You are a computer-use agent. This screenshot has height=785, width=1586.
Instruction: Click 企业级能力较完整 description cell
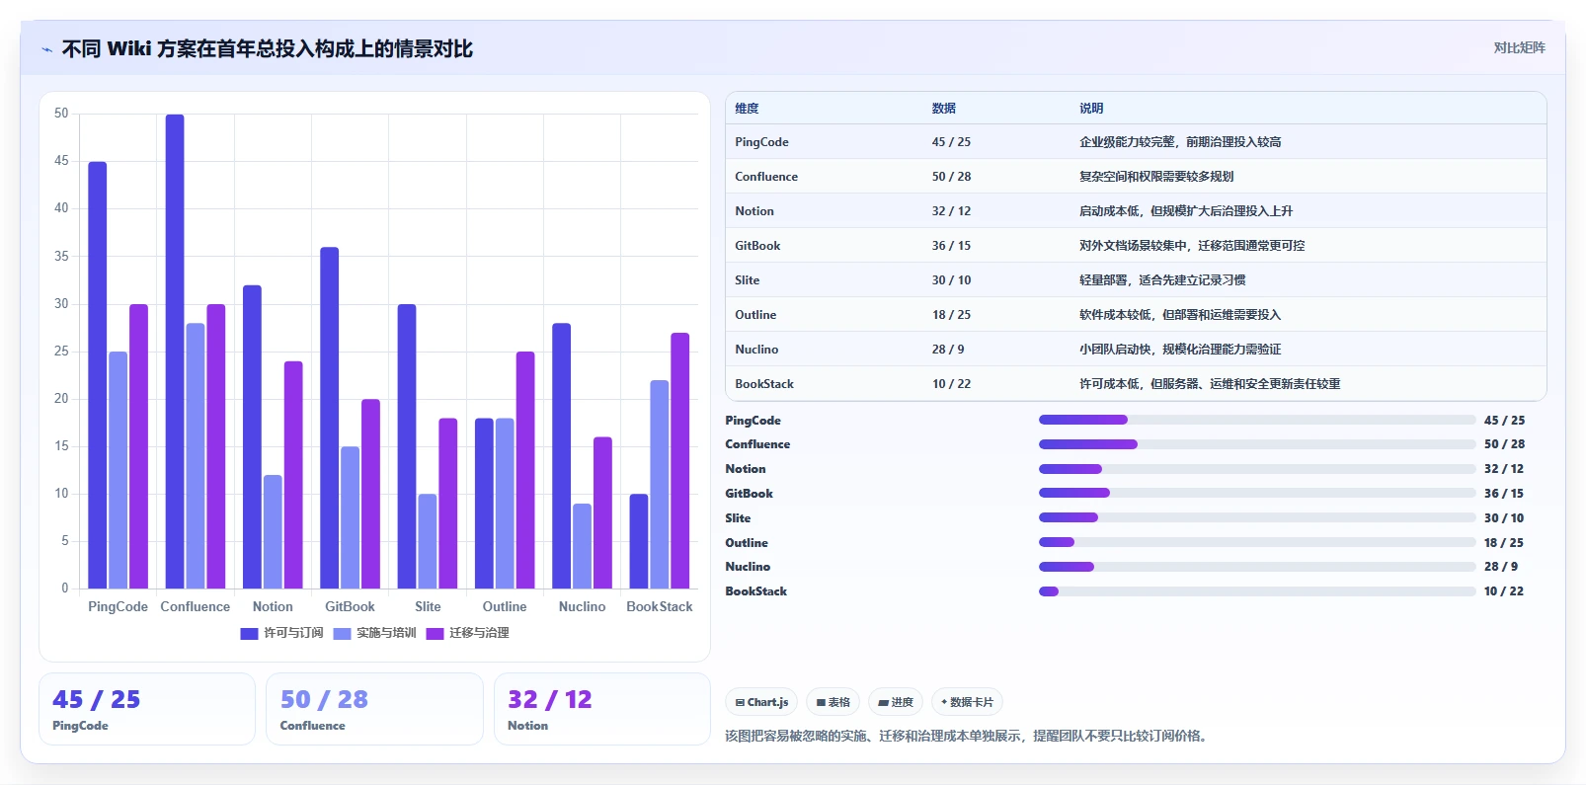tap(1180, 142)
